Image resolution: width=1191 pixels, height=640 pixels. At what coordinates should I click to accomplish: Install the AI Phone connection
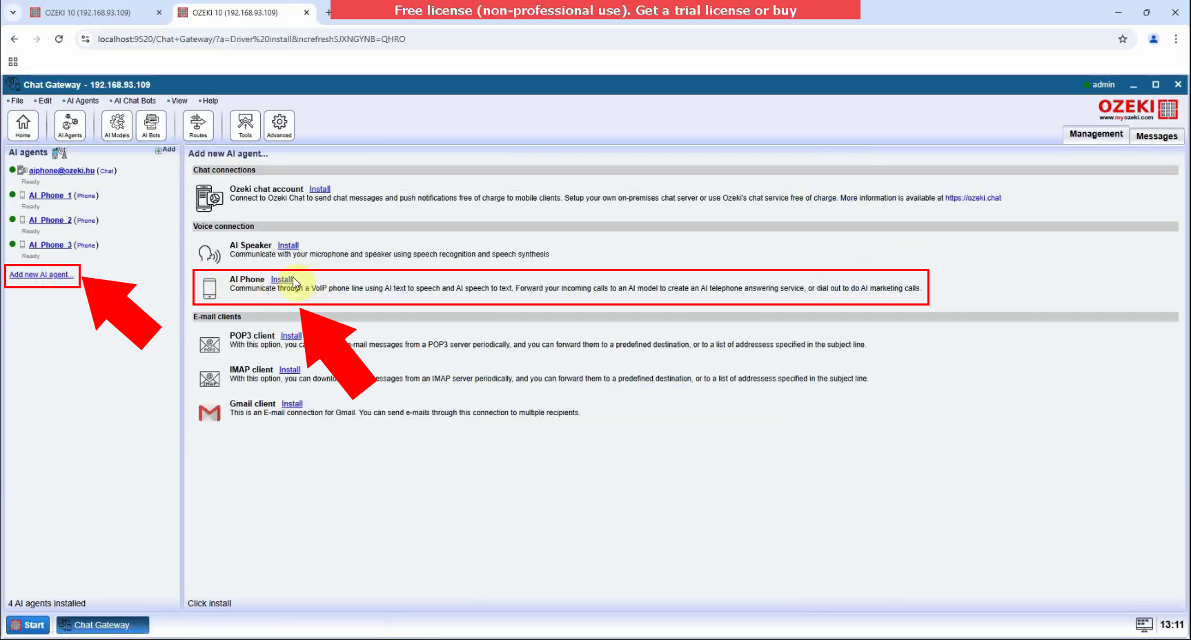[282, 279]
